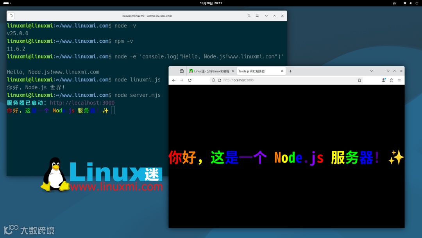Open the power icon in top bar
Viewport: 422px width, 238px height.
coord(417,3)
